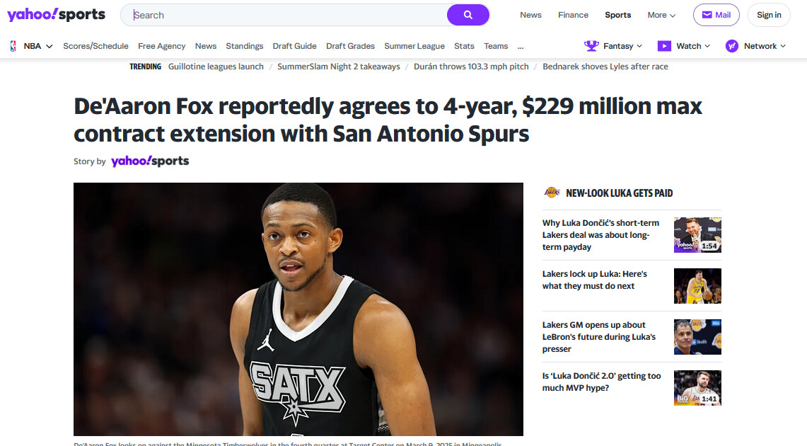This screenshot has width=807, height=446.
Task: Click the NBA league logo icon
Action: pos(13,46)
